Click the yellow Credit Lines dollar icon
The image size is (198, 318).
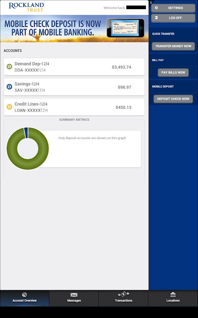click(x=9, y=107)
